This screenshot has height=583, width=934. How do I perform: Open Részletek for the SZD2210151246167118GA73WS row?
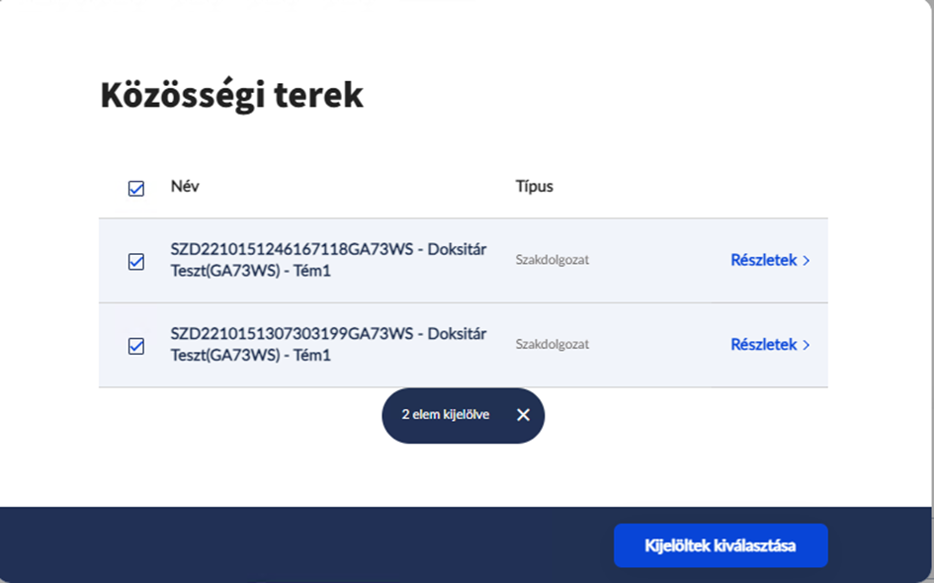[763, 261]
